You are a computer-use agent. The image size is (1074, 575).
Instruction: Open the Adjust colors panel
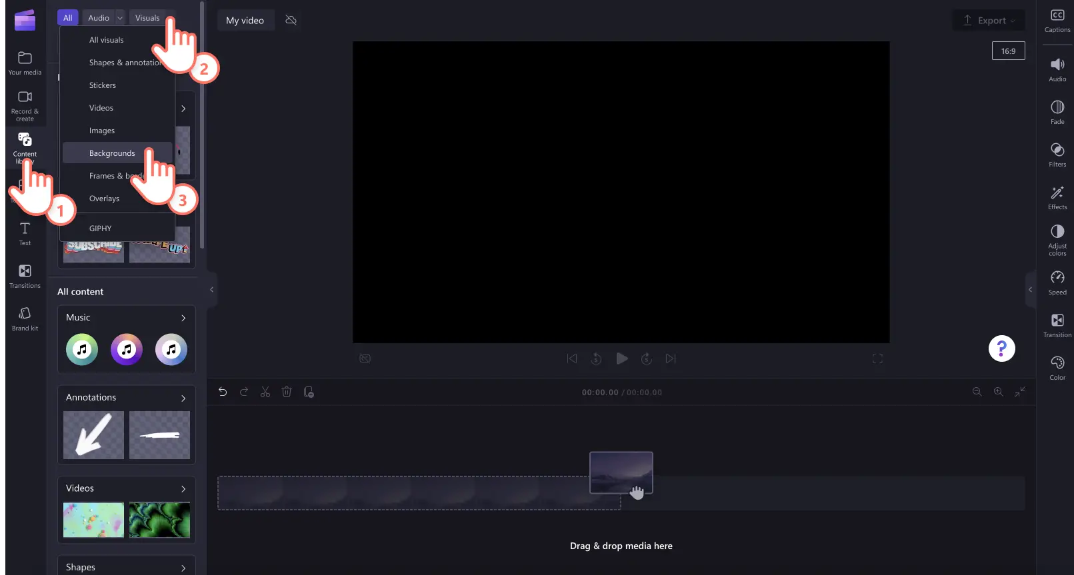(1057, 239)
